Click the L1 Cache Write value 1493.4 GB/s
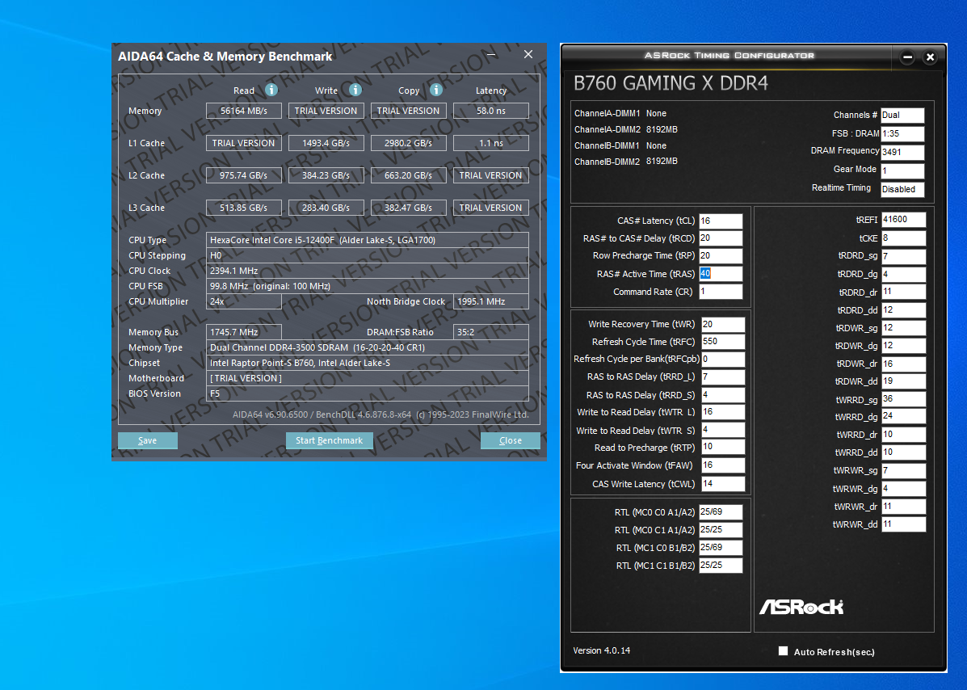Screen dimensions: 967x690 [326, 143]
